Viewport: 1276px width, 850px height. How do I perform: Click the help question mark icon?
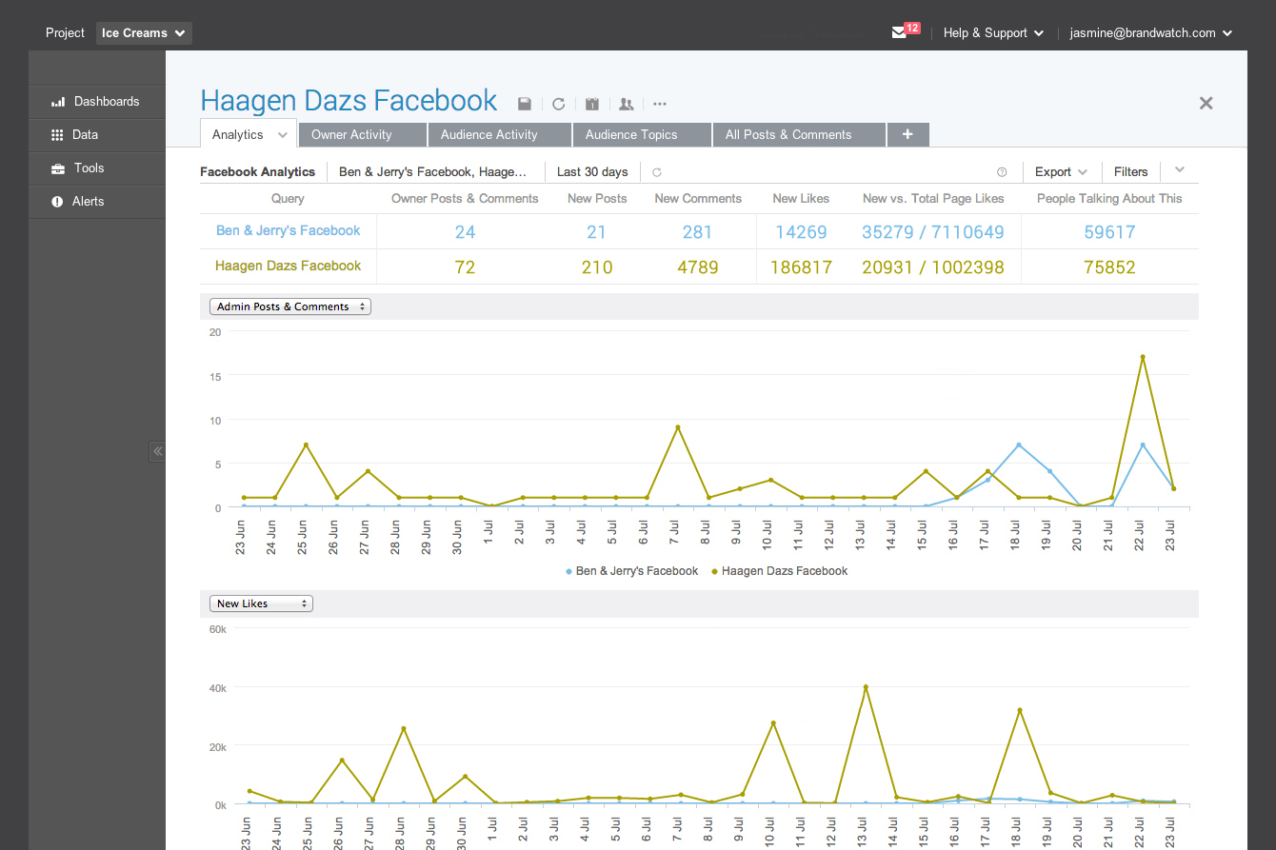tap(1002, 172)
